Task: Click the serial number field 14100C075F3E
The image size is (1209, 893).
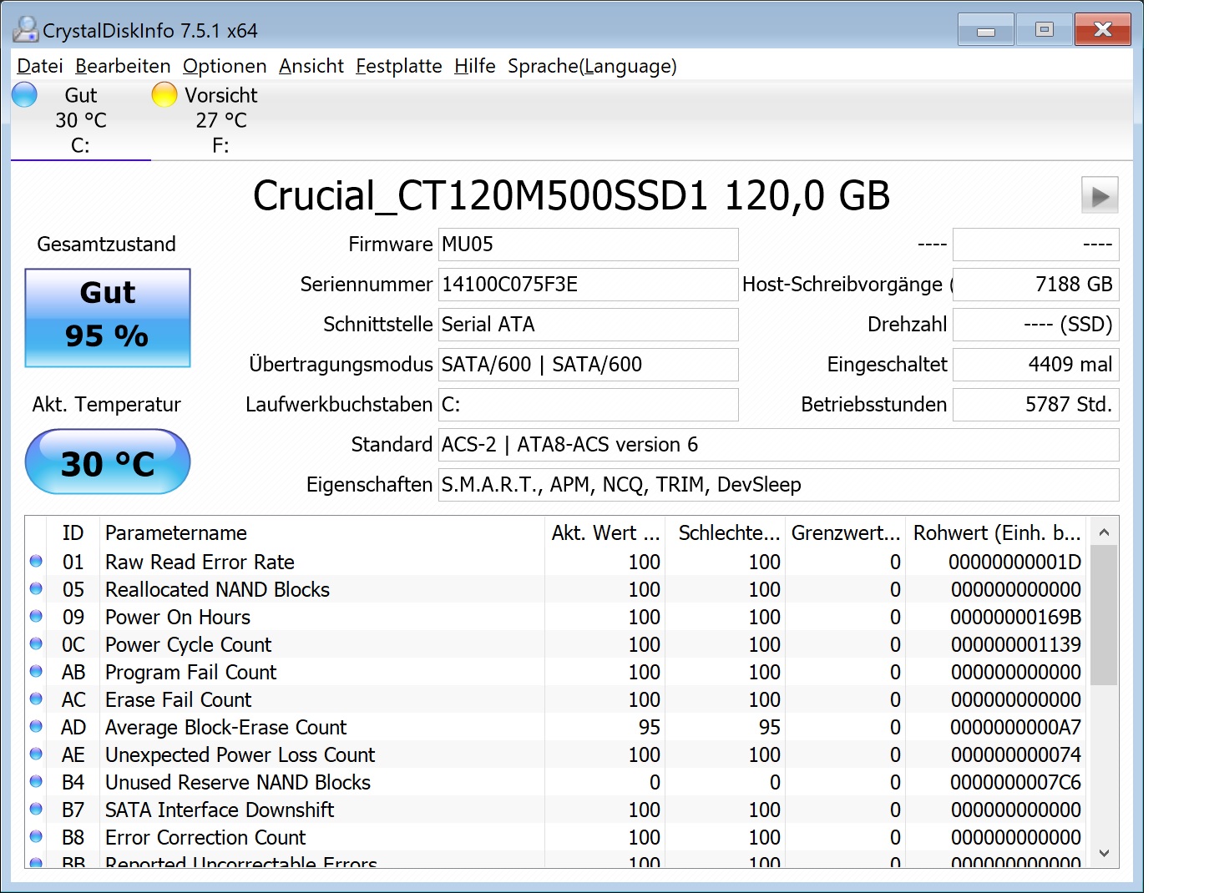Action: [588, 285]
